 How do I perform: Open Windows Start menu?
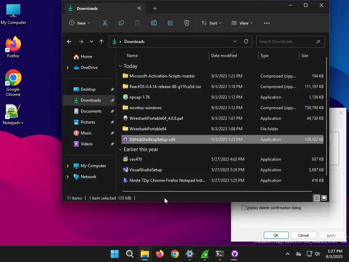(x=115, y=254)
